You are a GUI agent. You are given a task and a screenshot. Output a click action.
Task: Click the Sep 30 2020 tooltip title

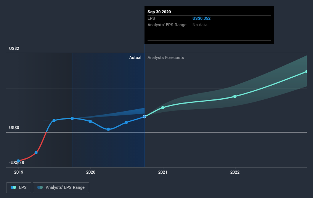point(159,12)
